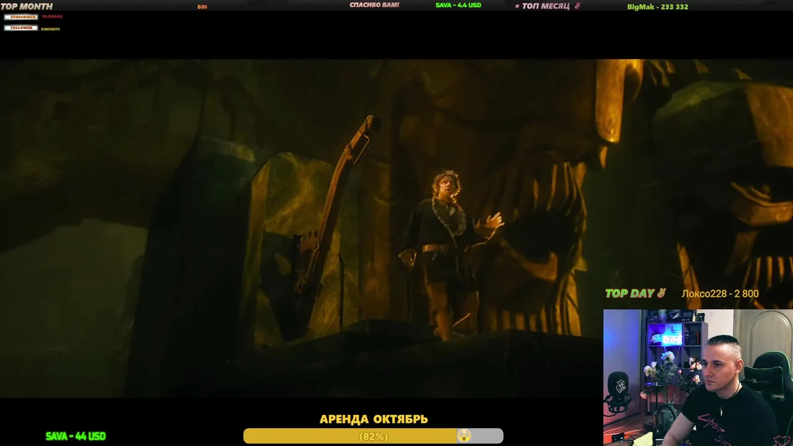Open the streamer webcam feed

pos(698,377)
